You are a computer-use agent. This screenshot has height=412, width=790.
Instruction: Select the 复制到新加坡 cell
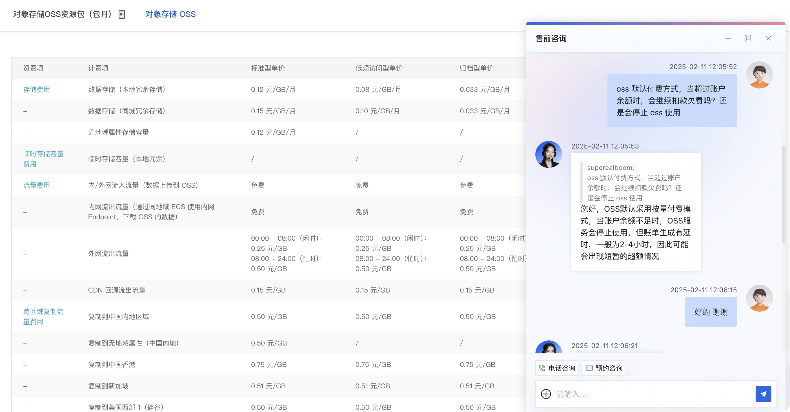(x=108, y=386)
